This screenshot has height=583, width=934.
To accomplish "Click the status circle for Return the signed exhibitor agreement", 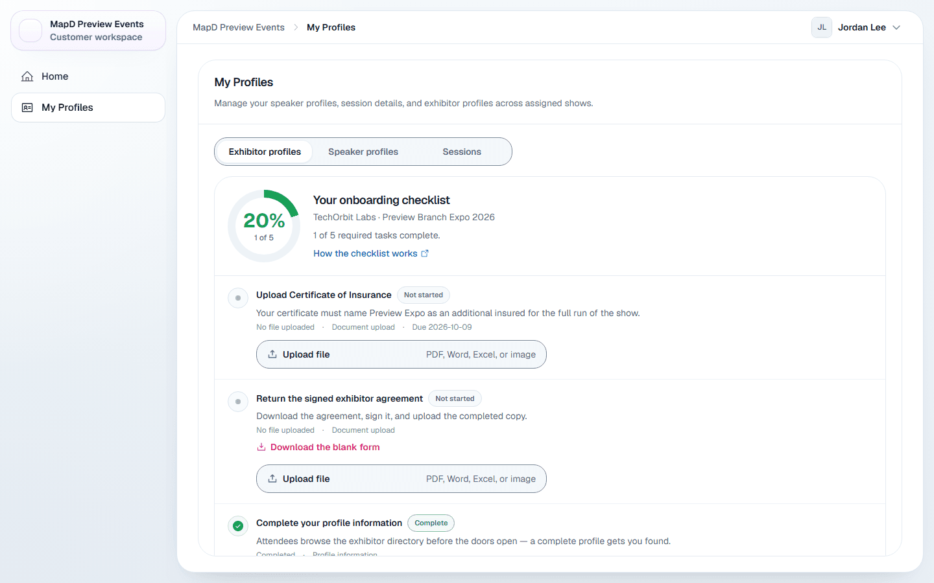I will pos(238,402).
